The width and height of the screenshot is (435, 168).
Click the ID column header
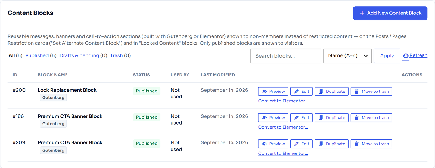[15, 75]
